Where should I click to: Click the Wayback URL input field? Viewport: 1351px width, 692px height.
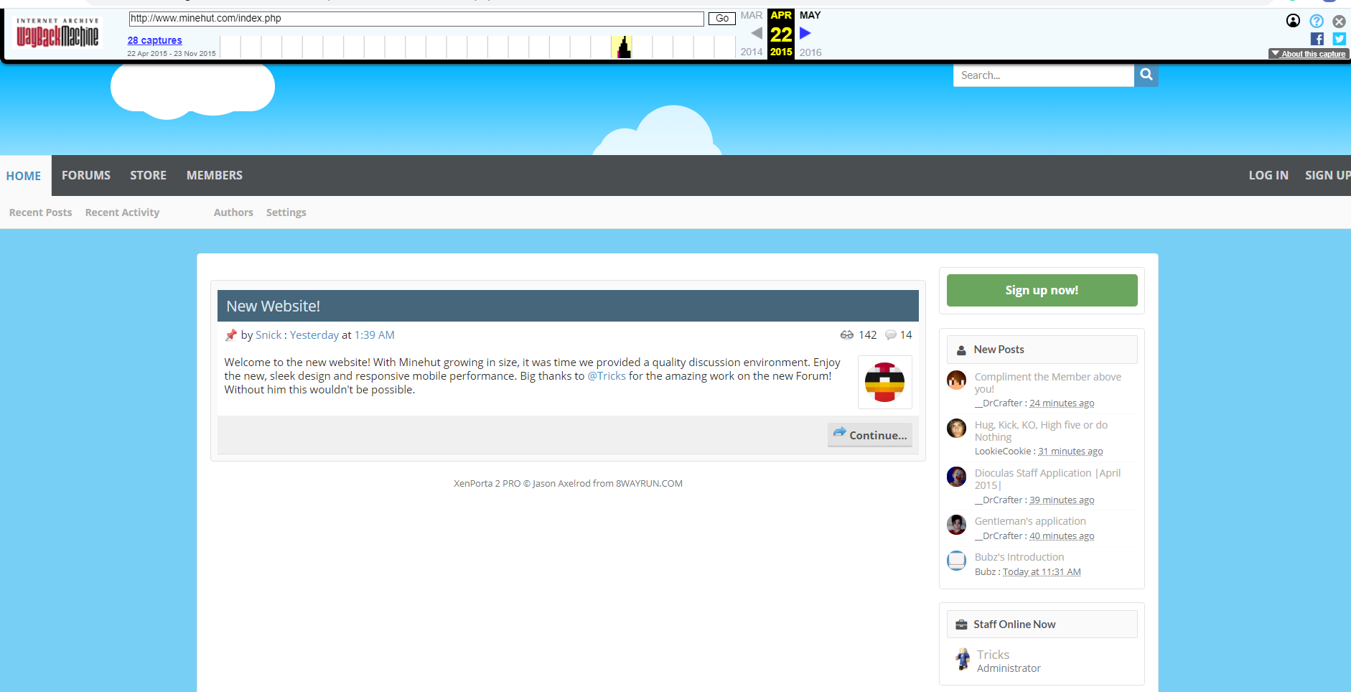coord(416,19)
